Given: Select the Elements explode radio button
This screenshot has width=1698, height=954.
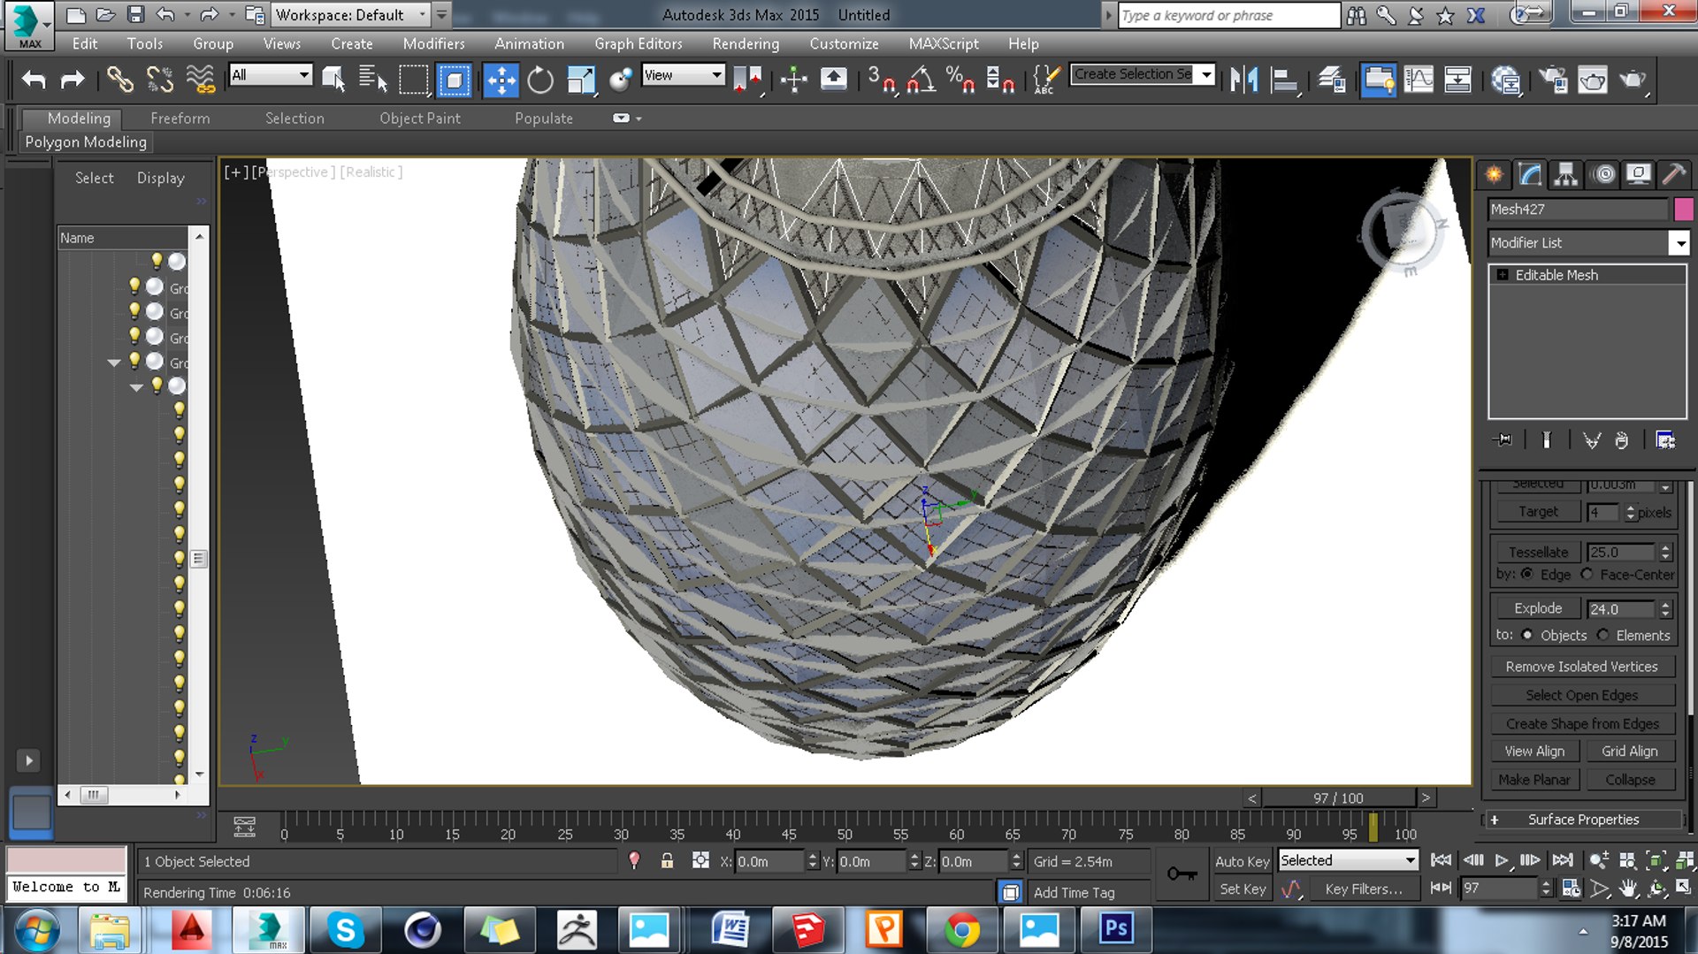Looking at the screenshot, I should (x=1602, y=635).
